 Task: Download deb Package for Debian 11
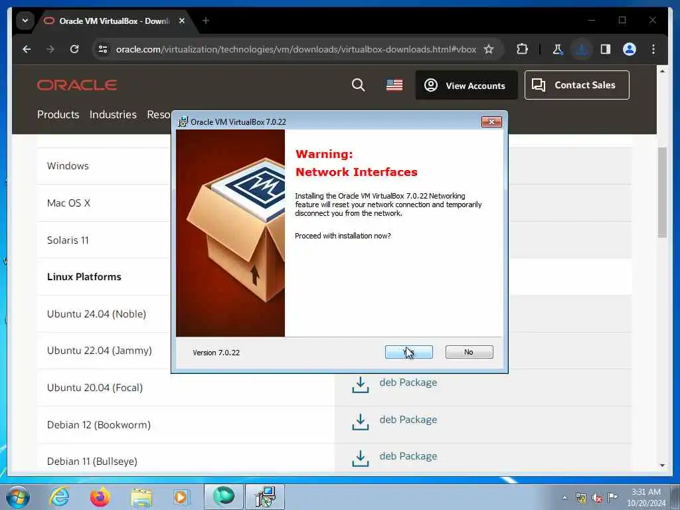pyautogui.click(x=408, y=456)
